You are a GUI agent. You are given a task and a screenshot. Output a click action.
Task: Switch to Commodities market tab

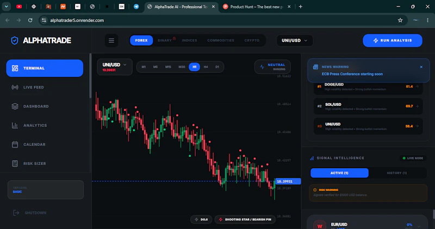(221, 41)
